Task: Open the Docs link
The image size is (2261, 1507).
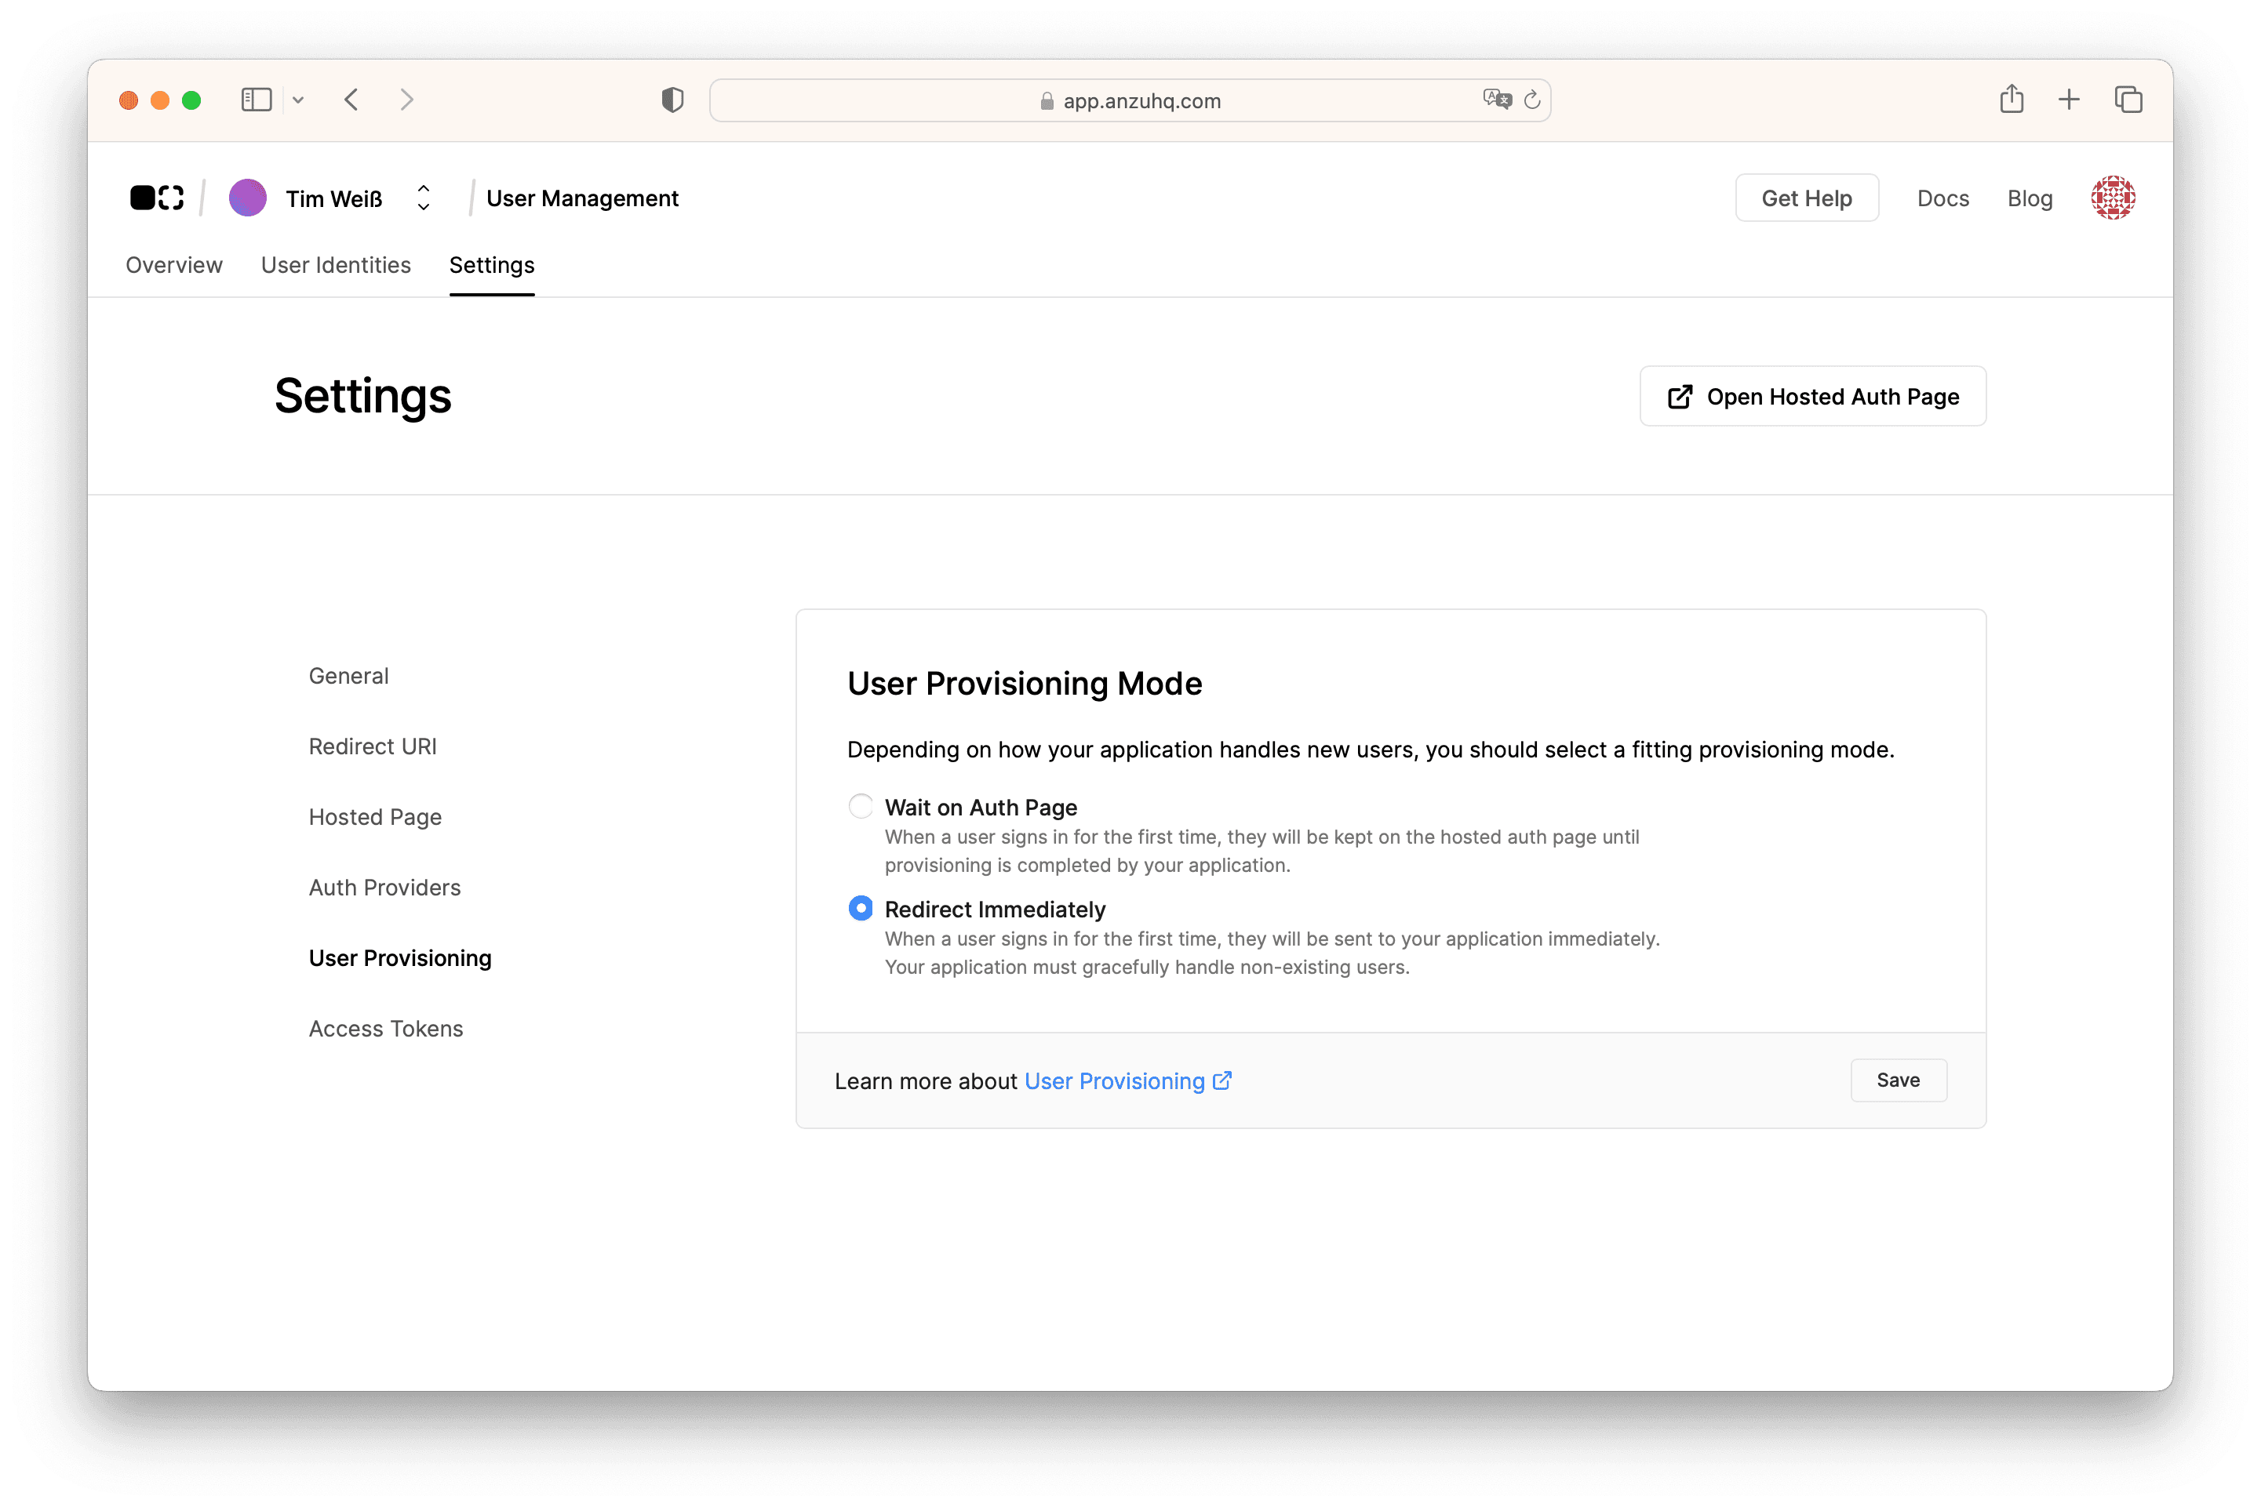Action: pos(1942,198)
